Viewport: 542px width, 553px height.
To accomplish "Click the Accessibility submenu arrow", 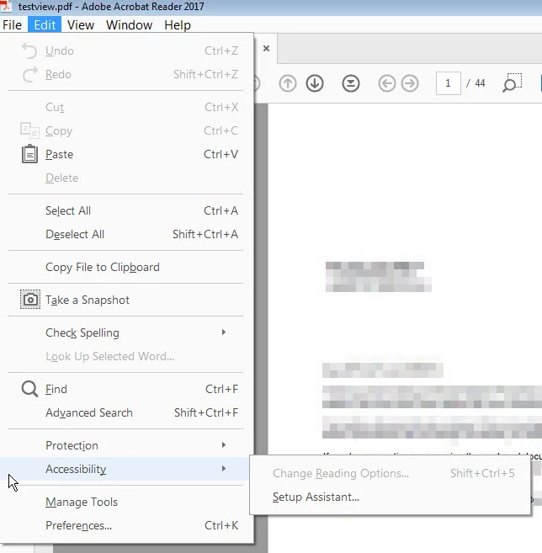I will (x=224, y=468).
